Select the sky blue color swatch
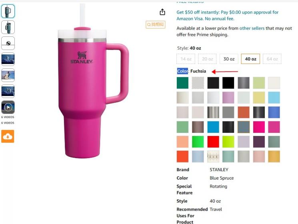Image resolution: width=298 pixels, height=224 pixels. pos(274,98)
